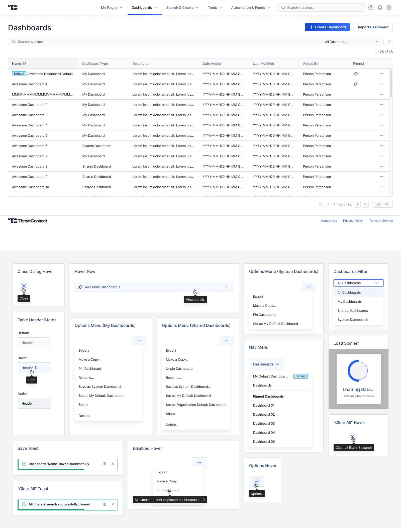Open notifications bell icon
The height and width of the screenshot is (528, 401).
tap(380, 8)
